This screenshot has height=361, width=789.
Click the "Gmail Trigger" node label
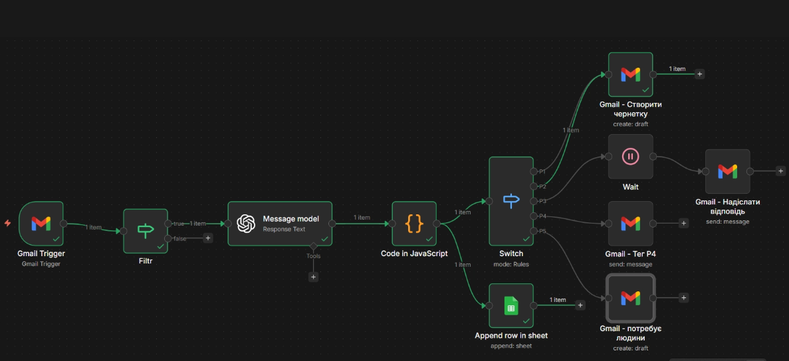(x=41, y=253)
